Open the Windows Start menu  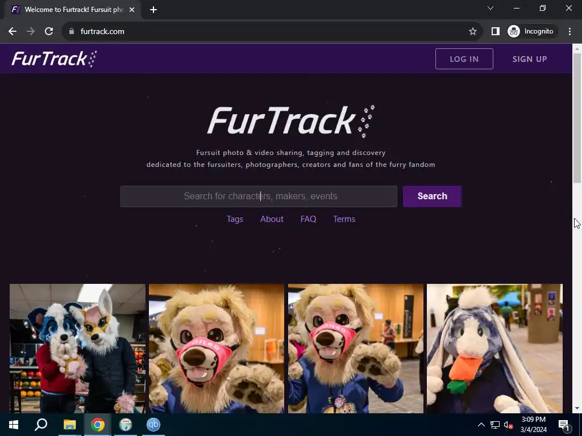[14, 425]
